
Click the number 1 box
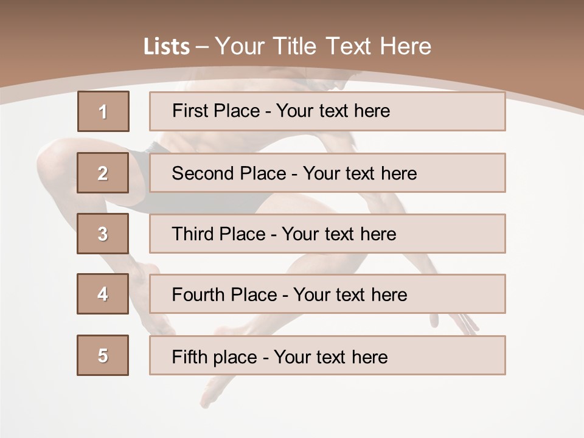click(103, 111)
